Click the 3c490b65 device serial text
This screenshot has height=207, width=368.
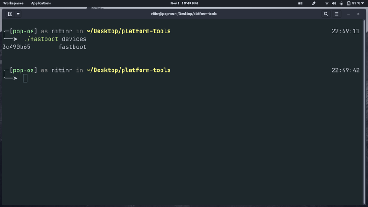[x=17, y=47]
